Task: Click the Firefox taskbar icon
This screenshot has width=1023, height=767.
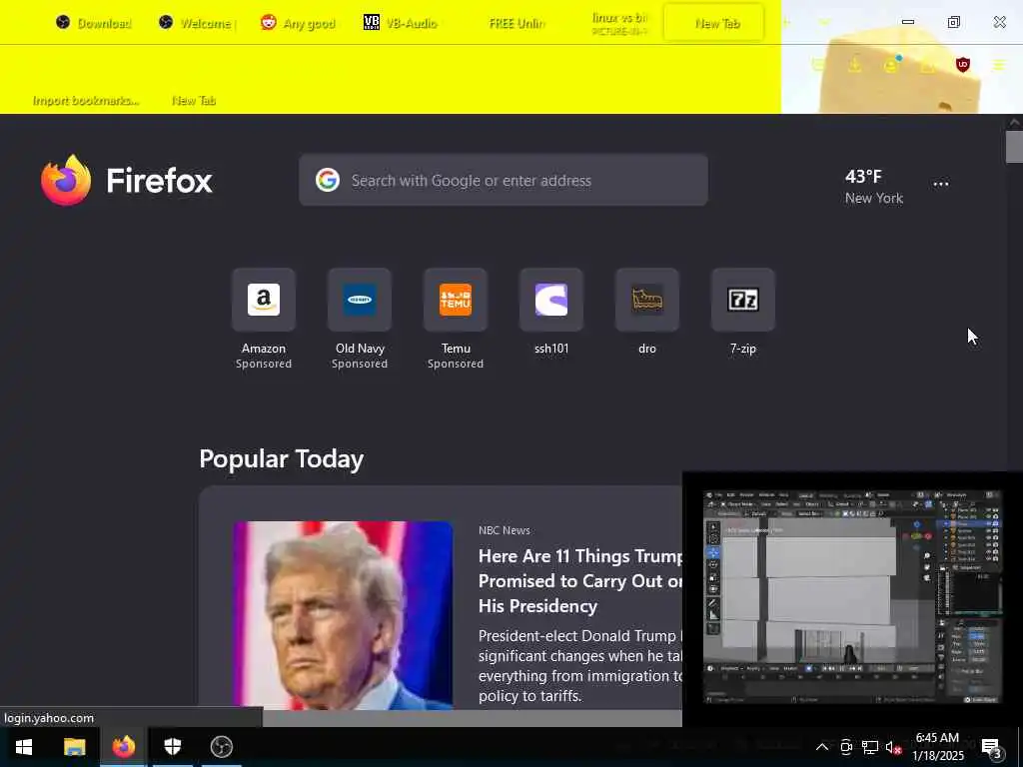Action: click(x=123, y=747)
